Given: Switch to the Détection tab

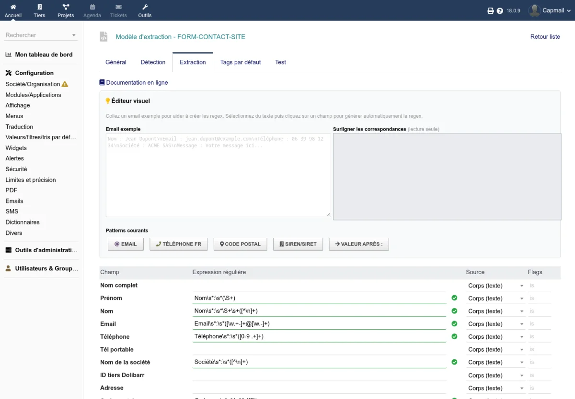Looking at the screenshot, I should click(x=153, y=62).
